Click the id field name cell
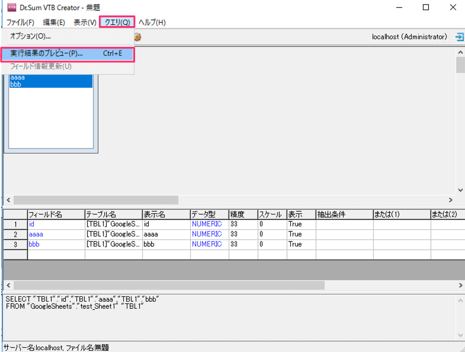Screen dimensions: 465x352 tap(56, 224)
